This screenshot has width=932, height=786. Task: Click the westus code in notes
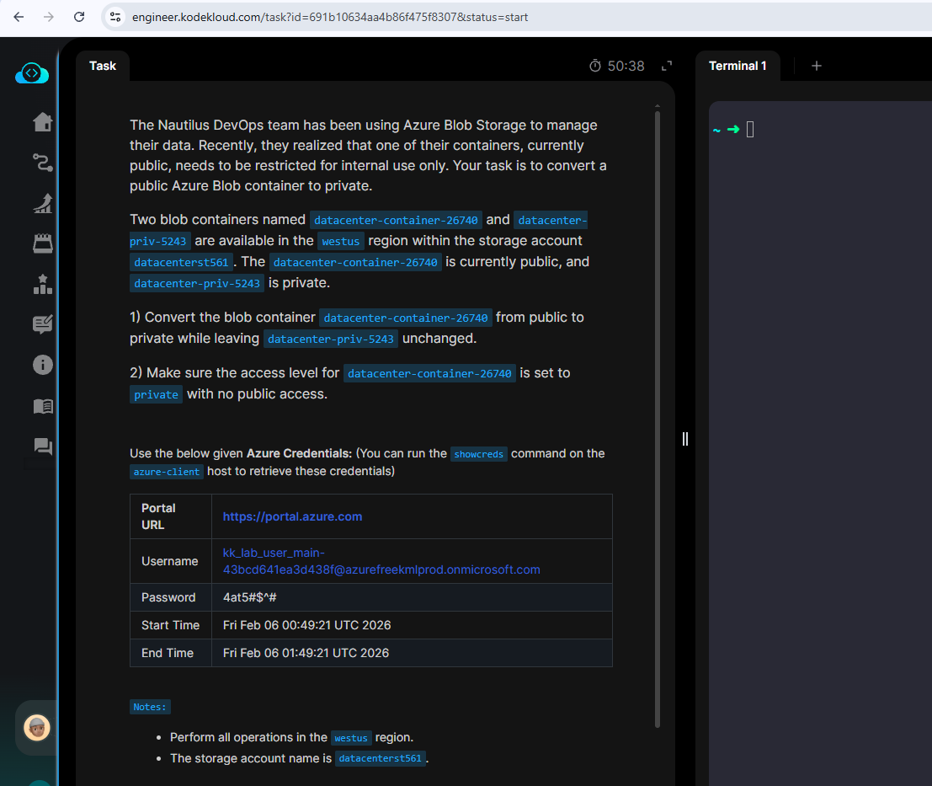click(351, 738)
